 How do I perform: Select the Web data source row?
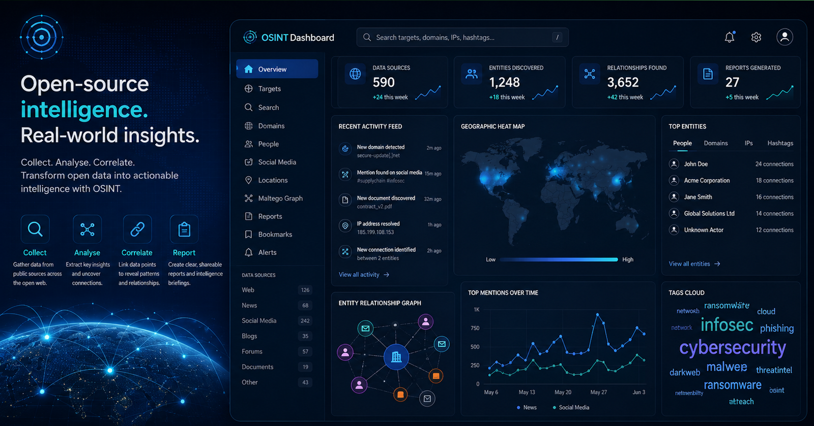point(277,290)
